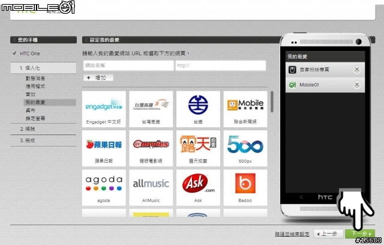Viewport: 384px width, 245px height.
Task: Click the 自家粉絲專頁 bookmark icon
Action: pyautogui.click(x=292, y=70)
